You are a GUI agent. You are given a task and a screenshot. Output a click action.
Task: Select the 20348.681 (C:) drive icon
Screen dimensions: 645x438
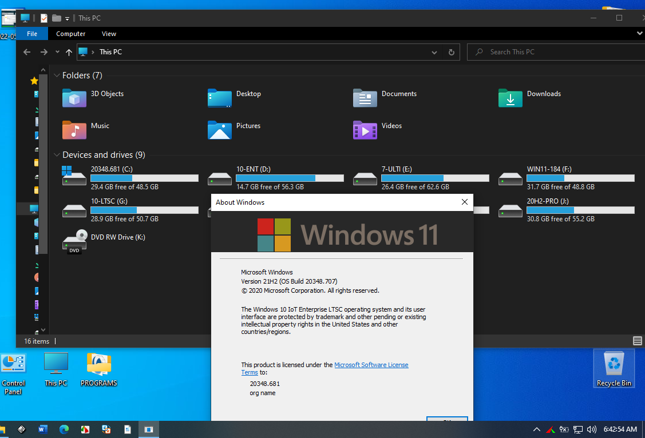(x=74, y=176)
